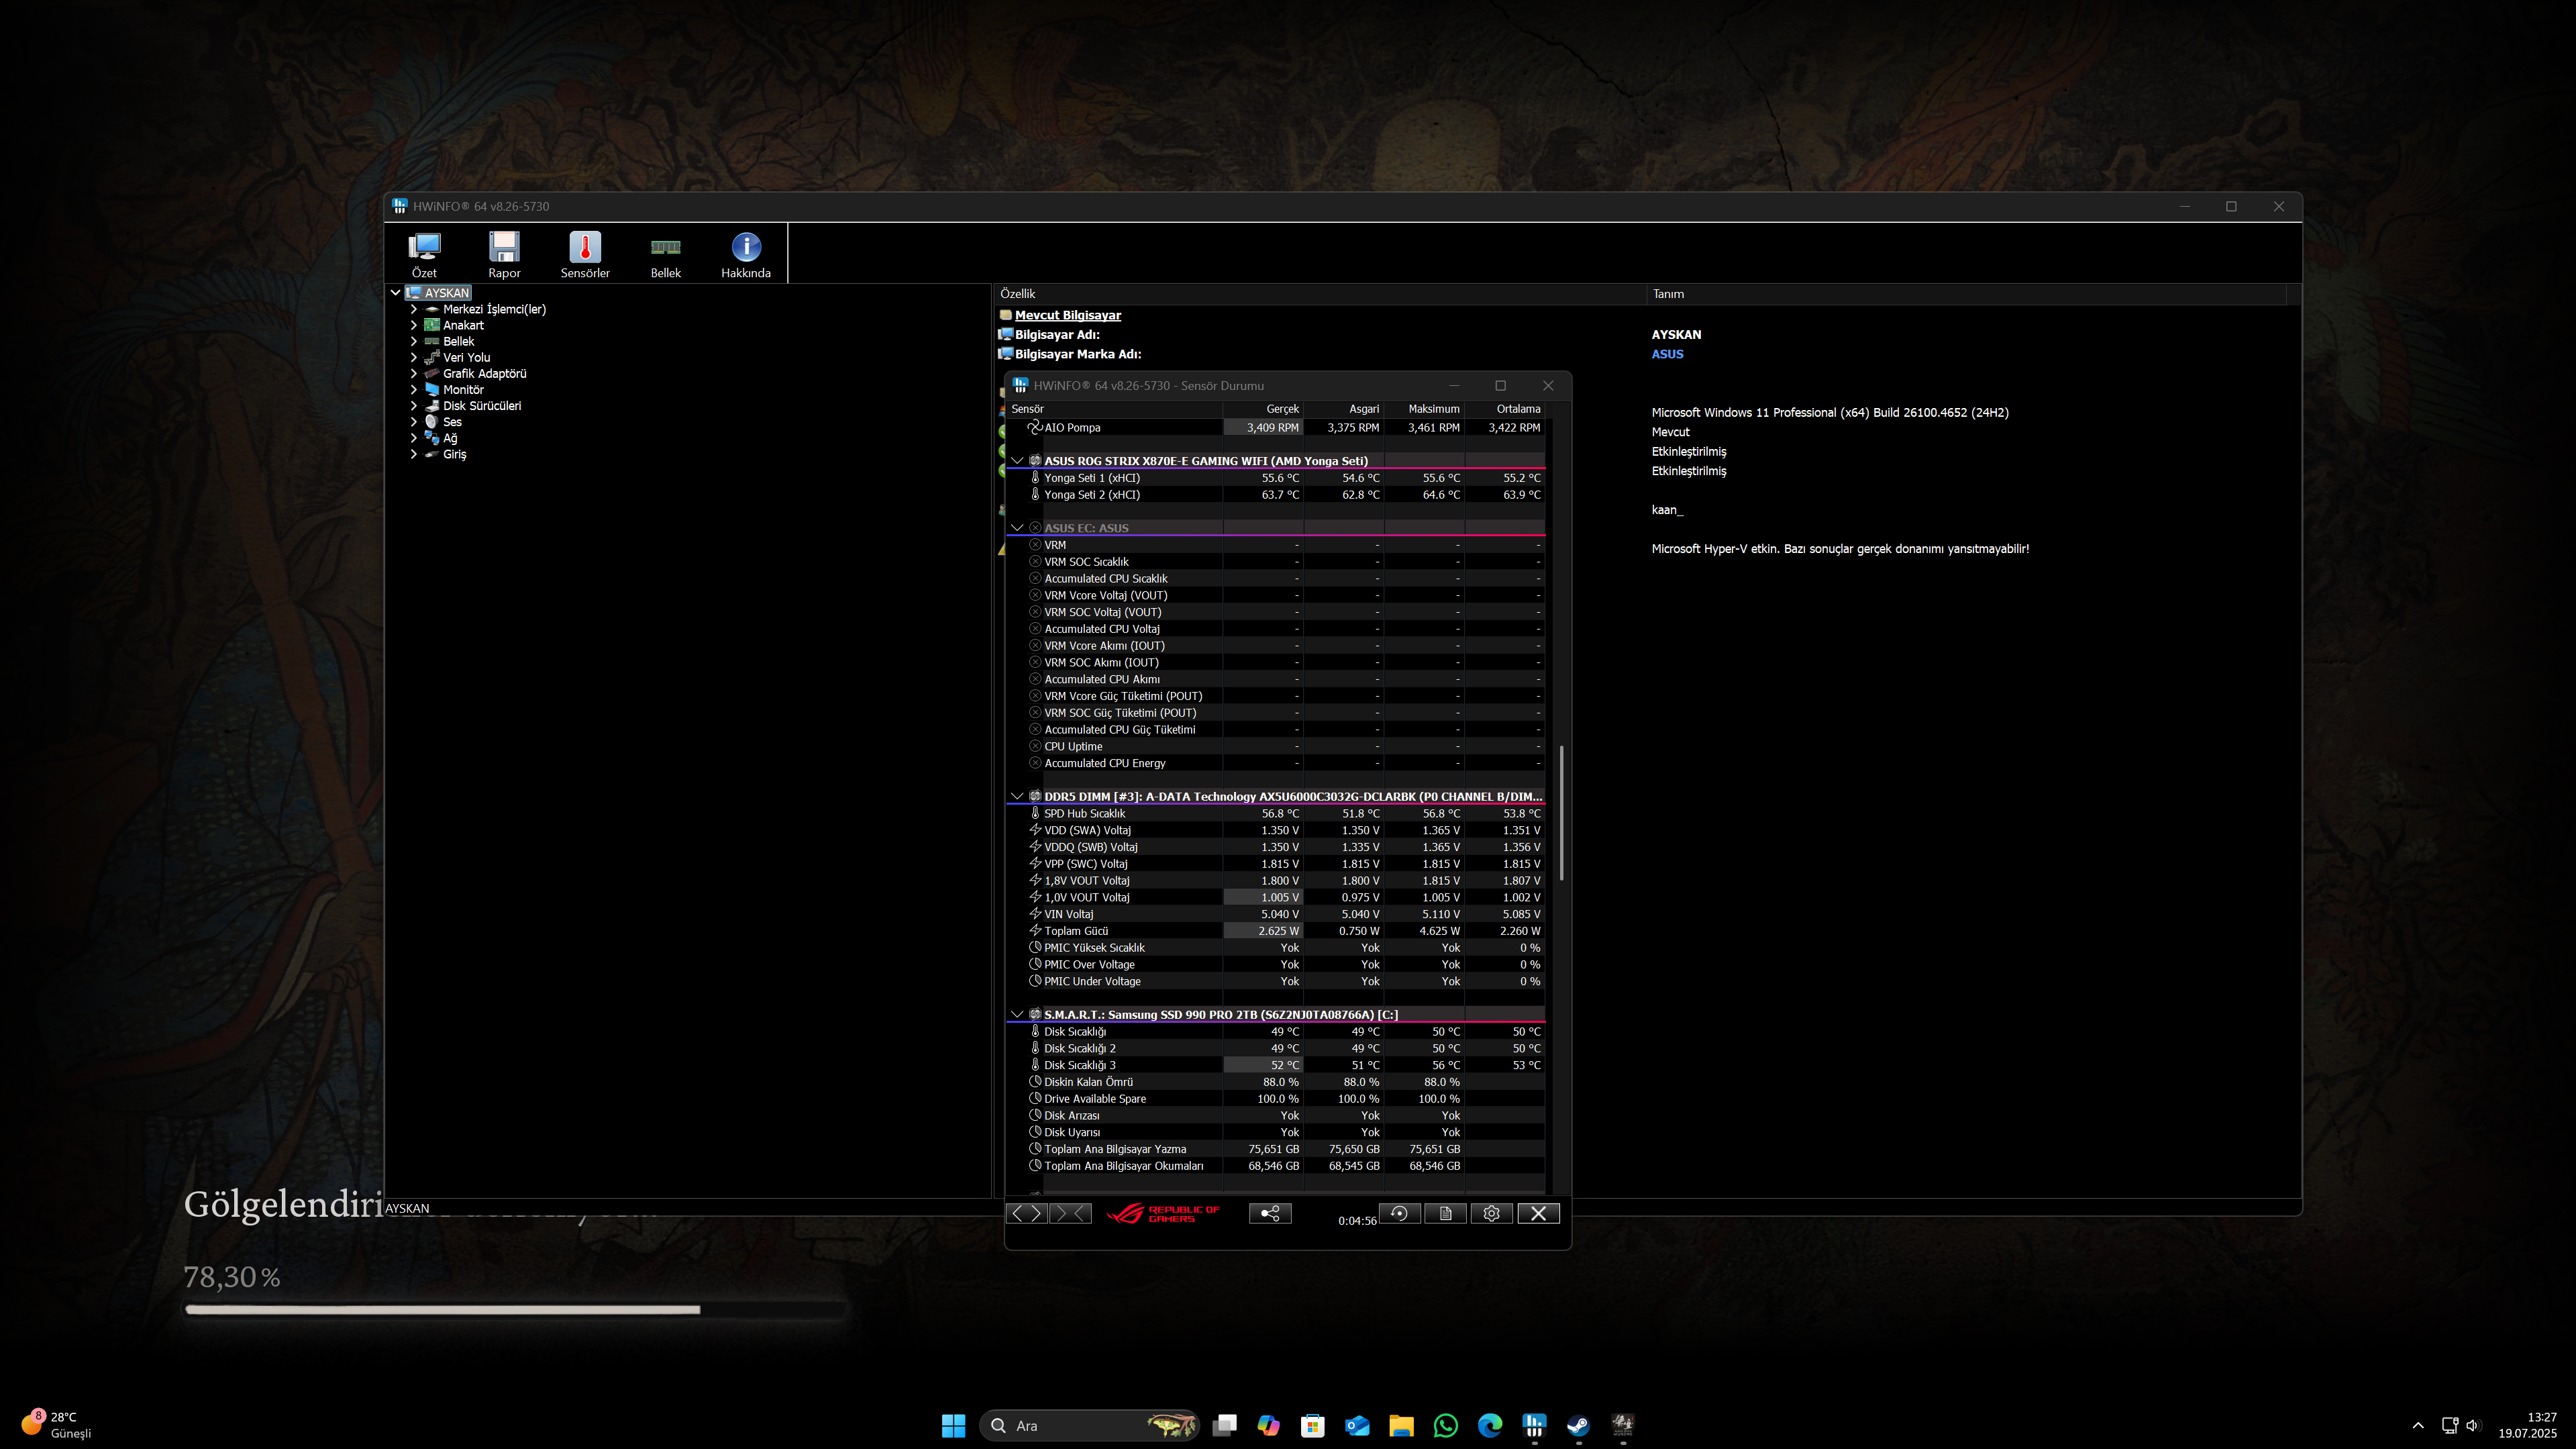This screenshot has width=2576, height=1449.
Task: Open Sensörler thermometer icon in toolbar
Action: tap(585, 254)
